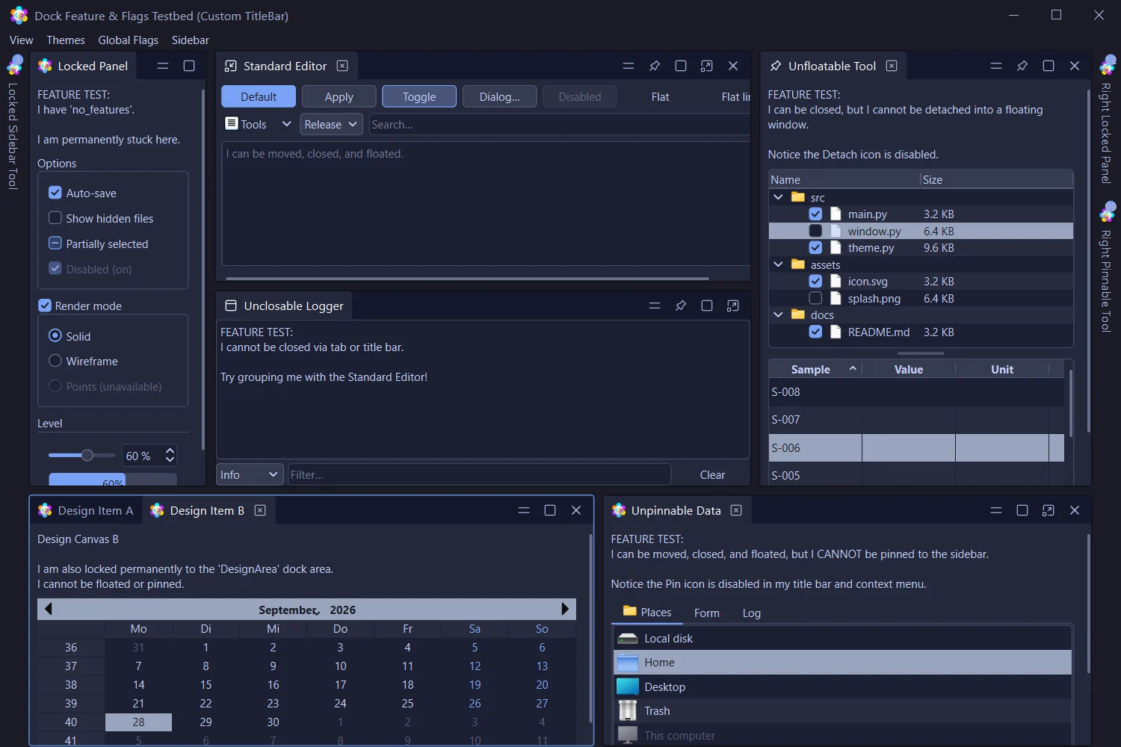The height and width of the screenshot is (747, 1121).
Task: Open the Design Item dock area menu icon
Action: tap(524, 510)
